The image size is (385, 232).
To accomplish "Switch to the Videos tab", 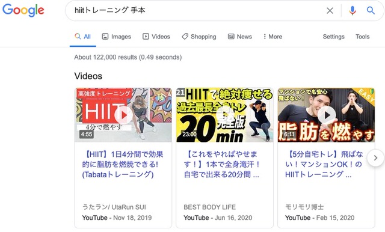I will tap(156, 37).
